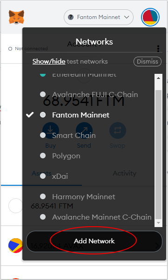Dismiss the test networks notice
Image resolution: width=168 pixels, height=280 pixels.
pyautogui.click(x=148, y=61)
